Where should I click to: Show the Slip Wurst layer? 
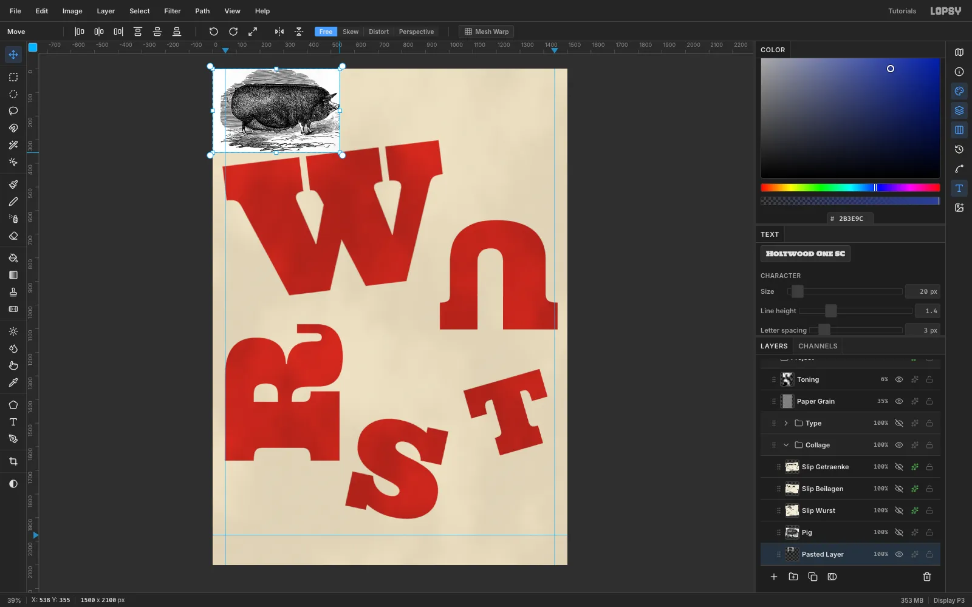point(899,510)
